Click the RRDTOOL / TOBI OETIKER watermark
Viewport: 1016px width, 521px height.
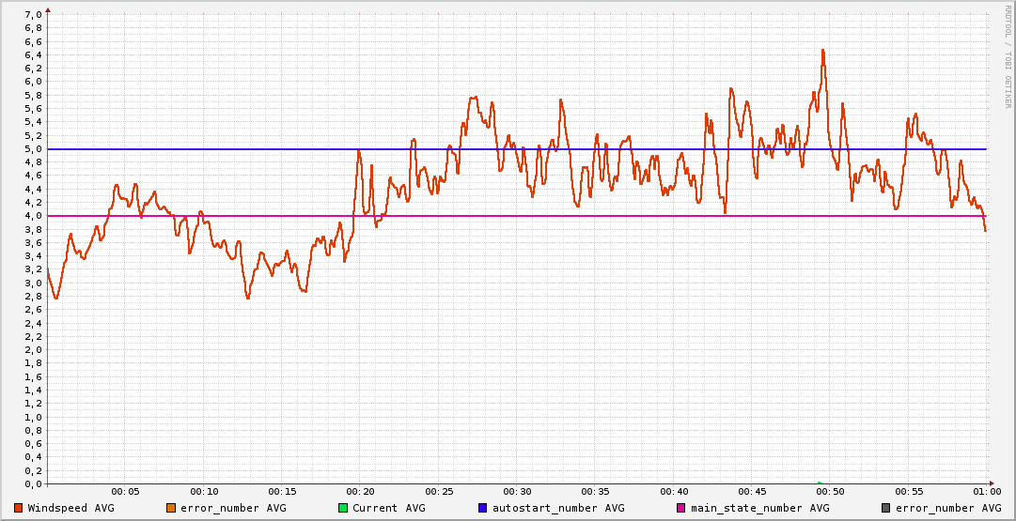coord(1008,56)
